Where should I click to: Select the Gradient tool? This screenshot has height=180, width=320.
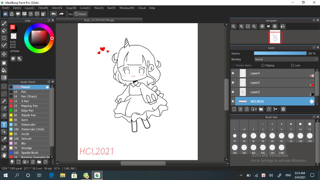click(x=4, y=77)
